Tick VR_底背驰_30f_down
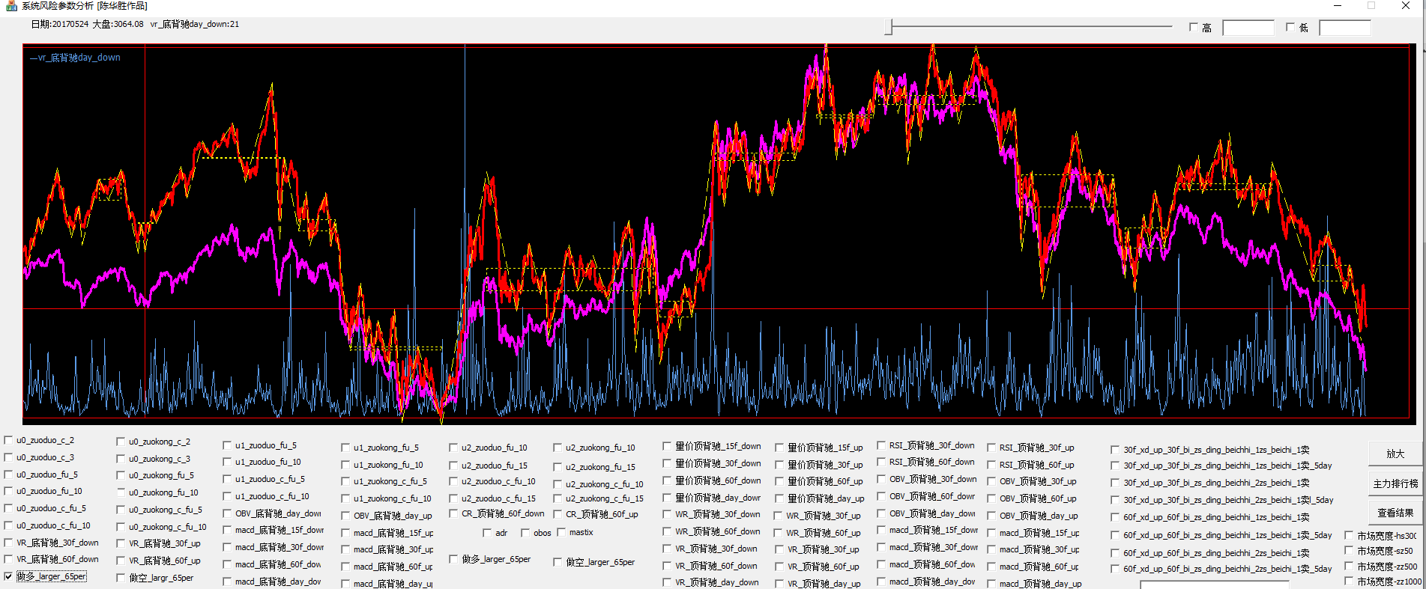 [8, 543]
